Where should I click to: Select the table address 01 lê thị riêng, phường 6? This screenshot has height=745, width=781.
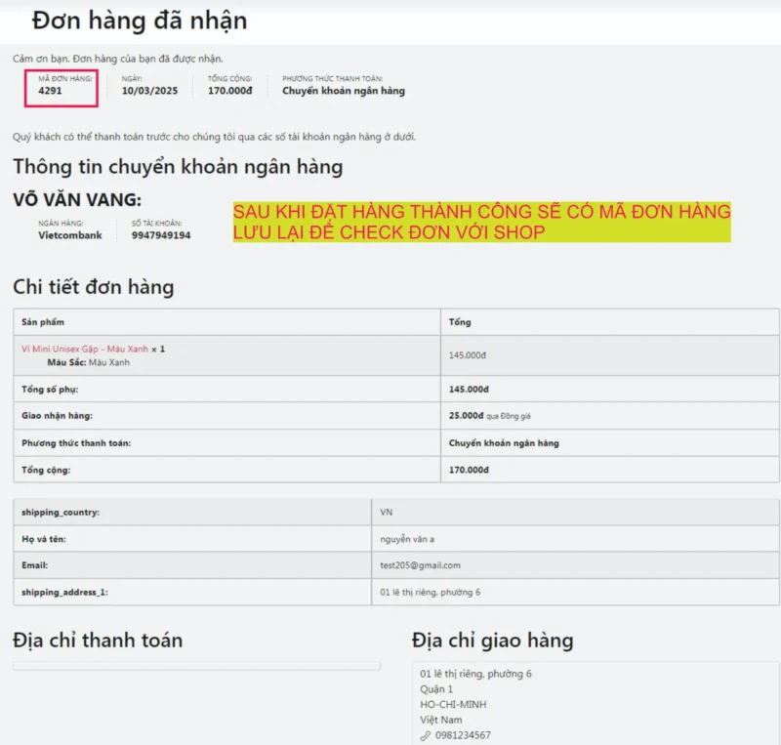tap(431, 593)
